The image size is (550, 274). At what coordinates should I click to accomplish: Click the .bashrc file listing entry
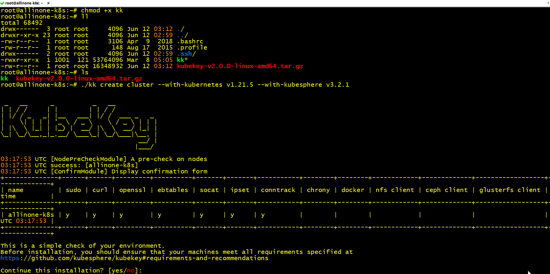190,41
